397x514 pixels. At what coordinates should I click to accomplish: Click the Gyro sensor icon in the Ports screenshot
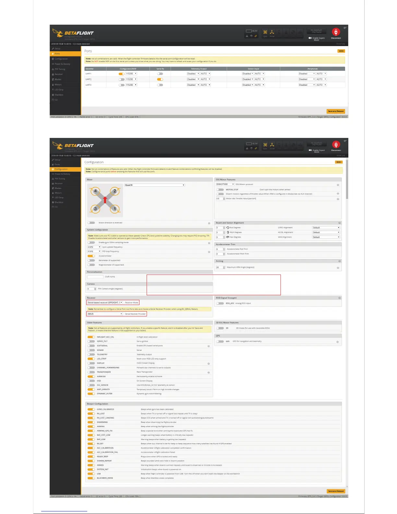coord(265,32)
